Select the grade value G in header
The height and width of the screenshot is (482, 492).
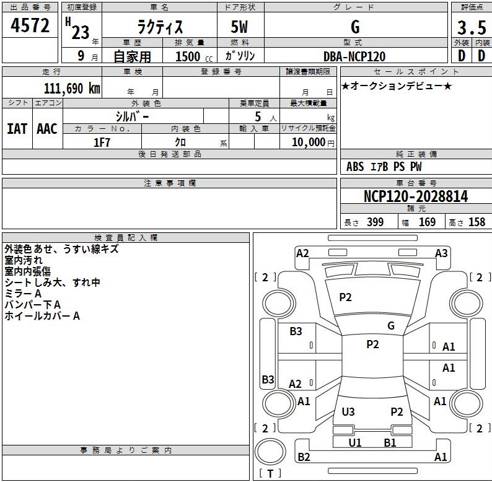click(355, 27)
